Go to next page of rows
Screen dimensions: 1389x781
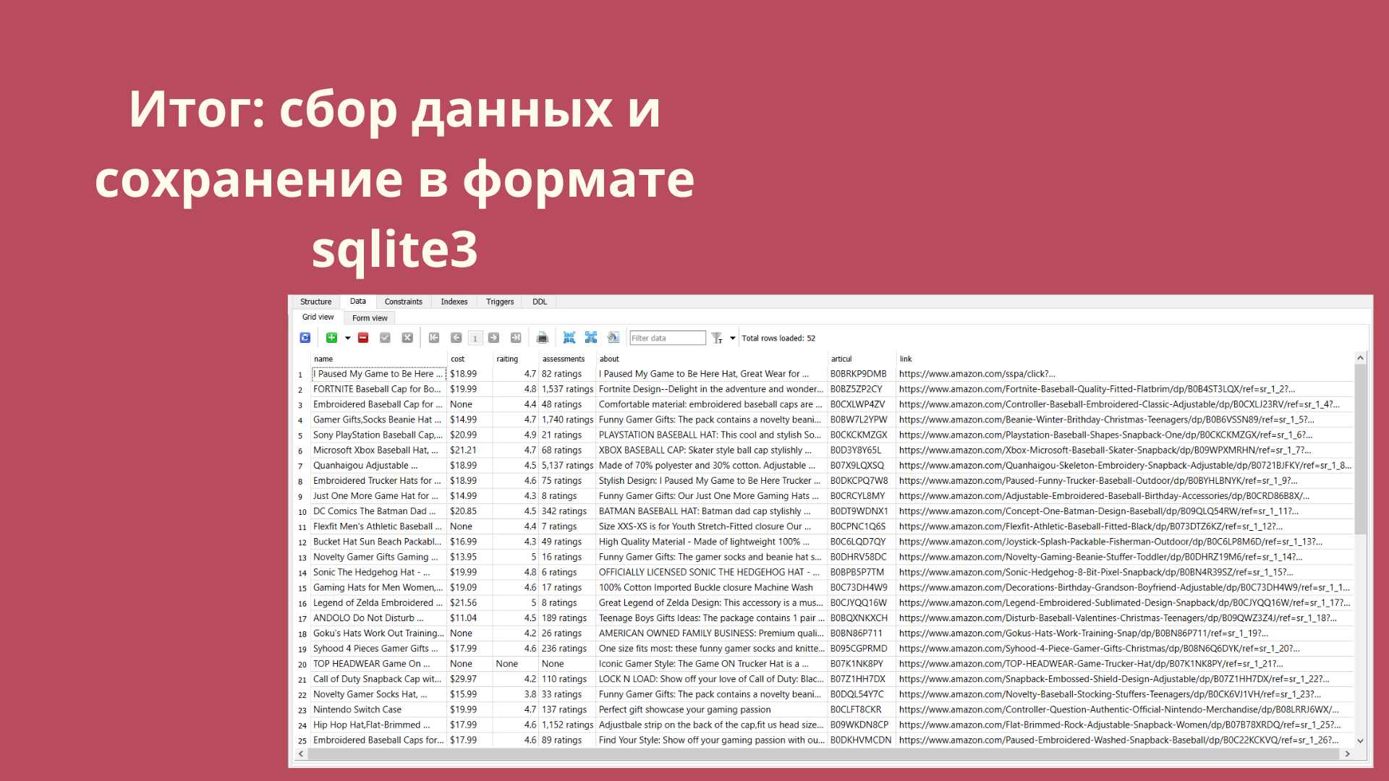click(493, 338)
